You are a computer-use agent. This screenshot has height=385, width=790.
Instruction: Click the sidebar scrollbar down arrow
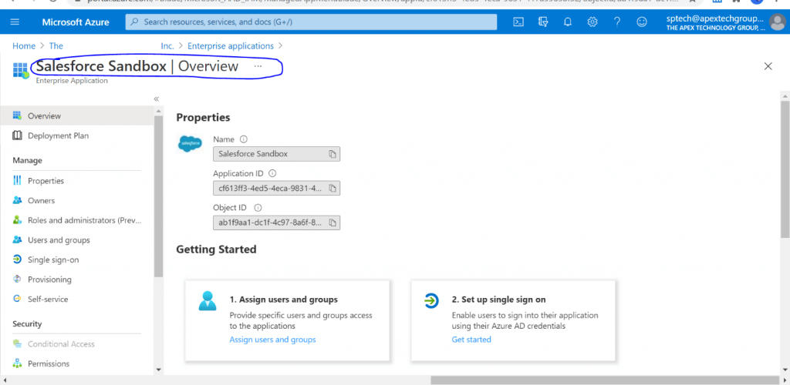coord(159,370)
